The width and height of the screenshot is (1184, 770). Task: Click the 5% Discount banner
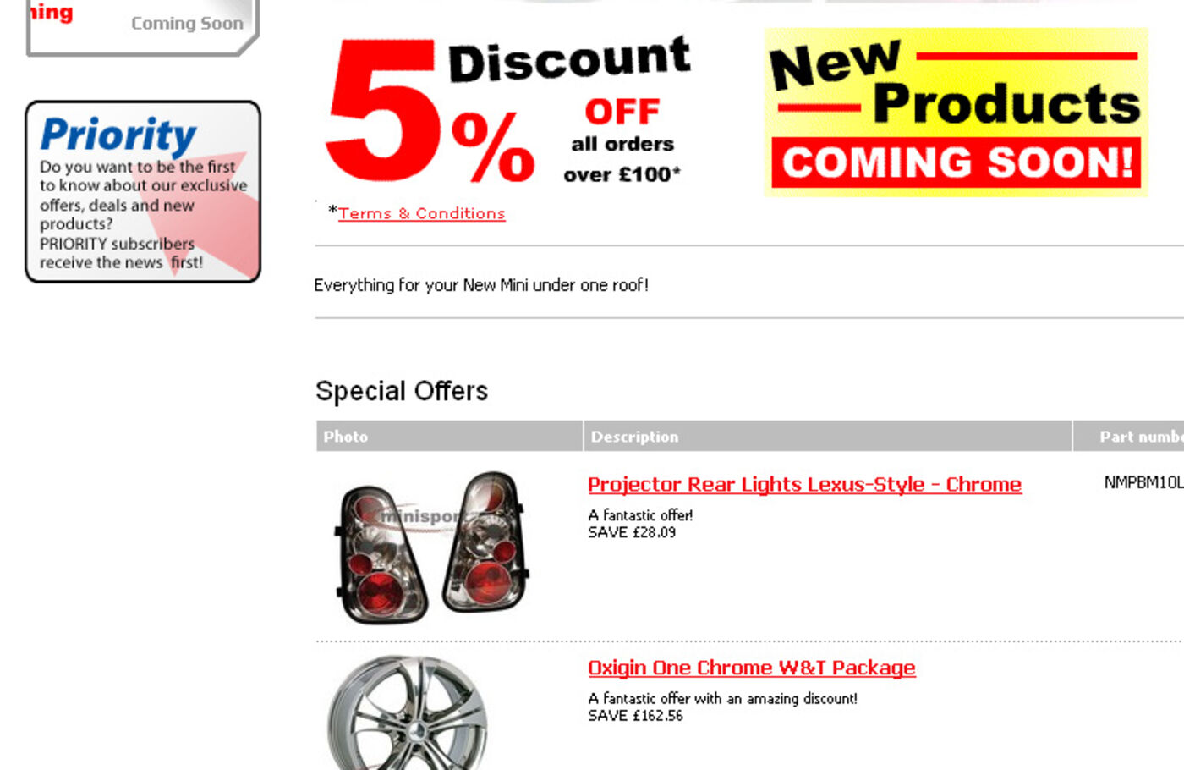[509, 110]
